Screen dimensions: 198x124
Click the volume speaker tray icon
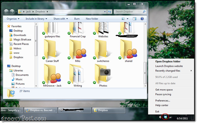(160, 117)
